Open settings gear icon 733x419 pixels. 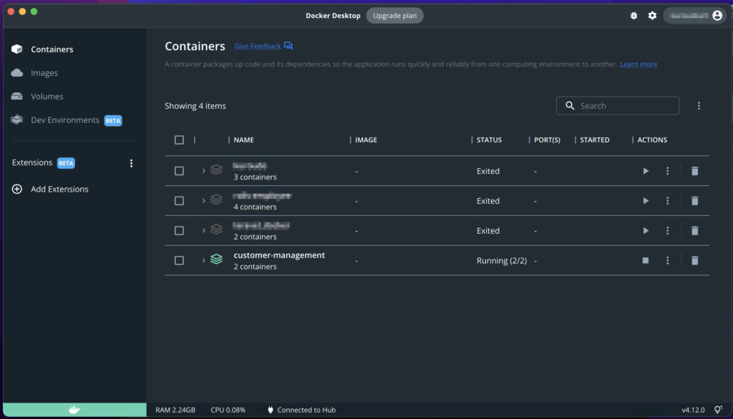[652, 16]
